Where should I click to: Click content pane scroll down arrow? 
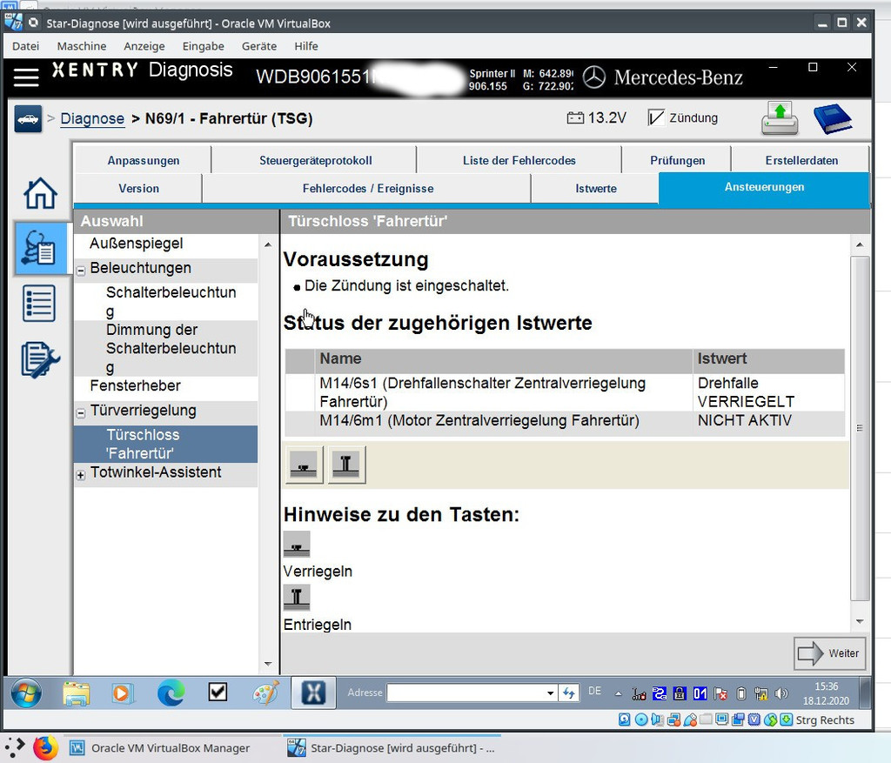point(860,621)
